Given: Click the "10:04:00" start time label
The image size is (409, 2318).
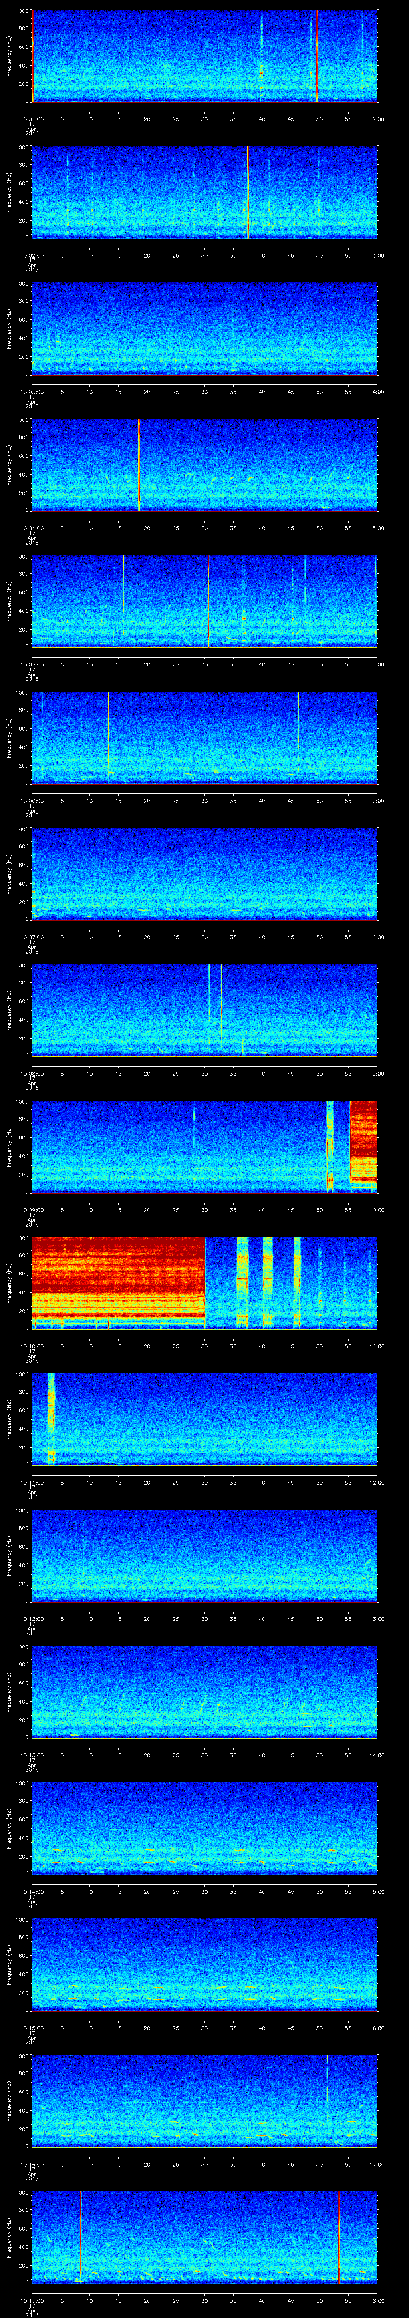Looking at the screenshot, I should click(32, 528).
